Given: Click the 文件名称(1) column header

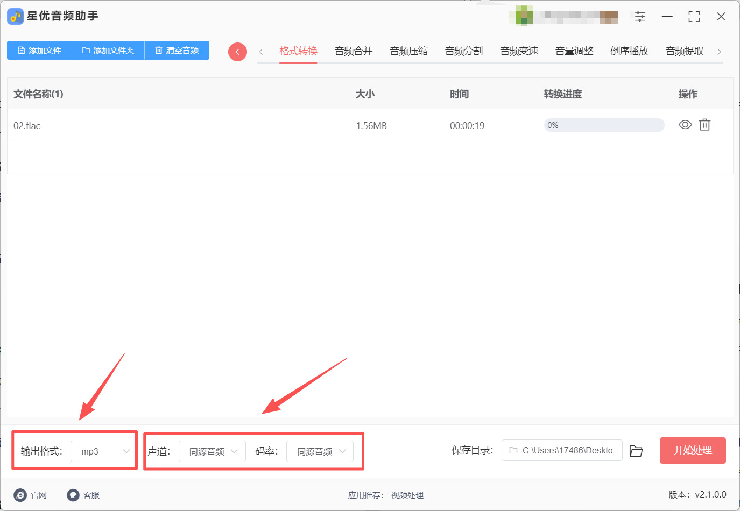Looking at the screenshot, I should (x=38, y=94).
